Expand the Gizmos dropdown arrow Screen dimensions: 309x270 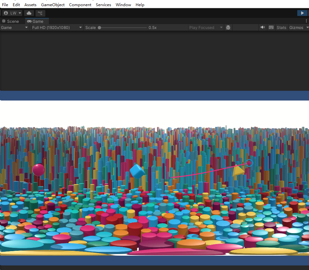point(307,28)
